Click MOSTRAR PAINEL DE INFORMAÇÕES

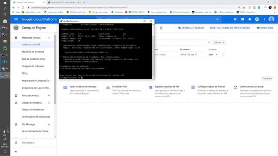(x=230, y=28)
